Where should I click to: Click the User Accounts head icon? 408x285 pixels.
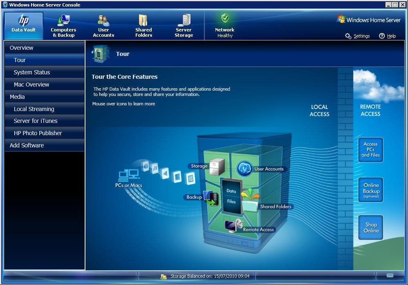point(244,169)
